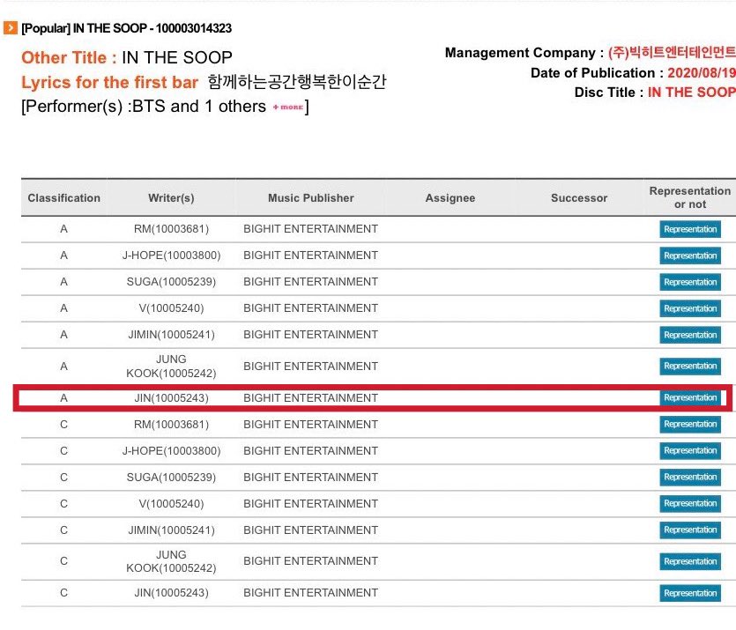Click writer RM(10003681) in classification C row
The width and height of the screenshot is (736, 630).
click(x=171, y=424)
